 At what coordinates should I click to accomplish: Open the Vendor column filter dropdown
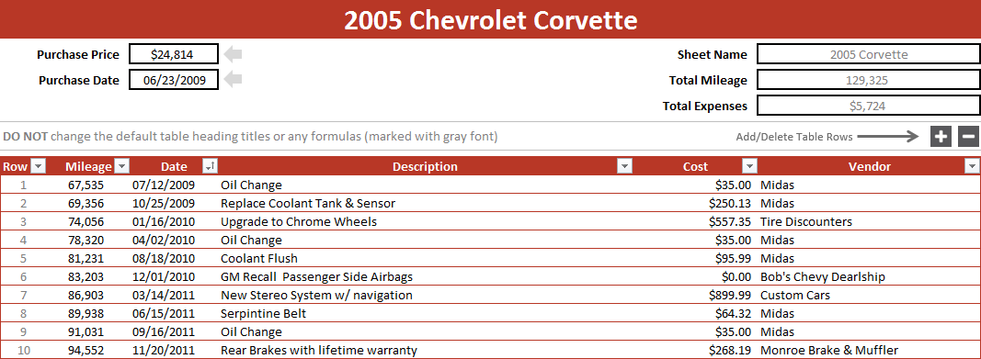(972, 166)
